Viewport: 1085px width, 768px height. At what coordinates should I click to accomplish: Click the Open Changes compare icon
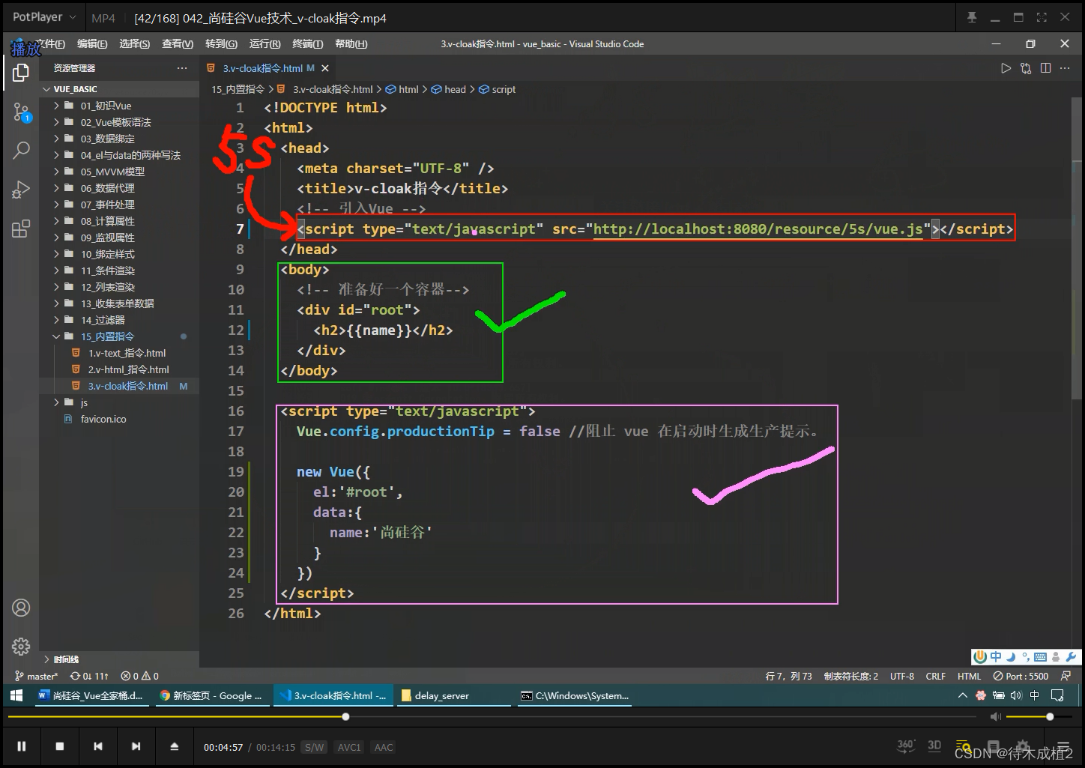[1026, 68]
